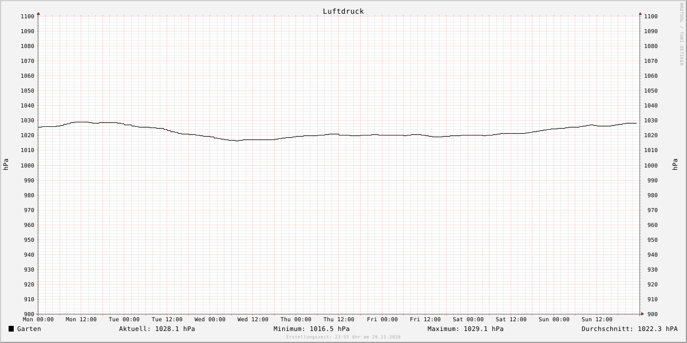Image resolution: width=687 pixels, height=343 pixels.
Task: Click the Sun 12:00 time axis label
Action: 597,320
